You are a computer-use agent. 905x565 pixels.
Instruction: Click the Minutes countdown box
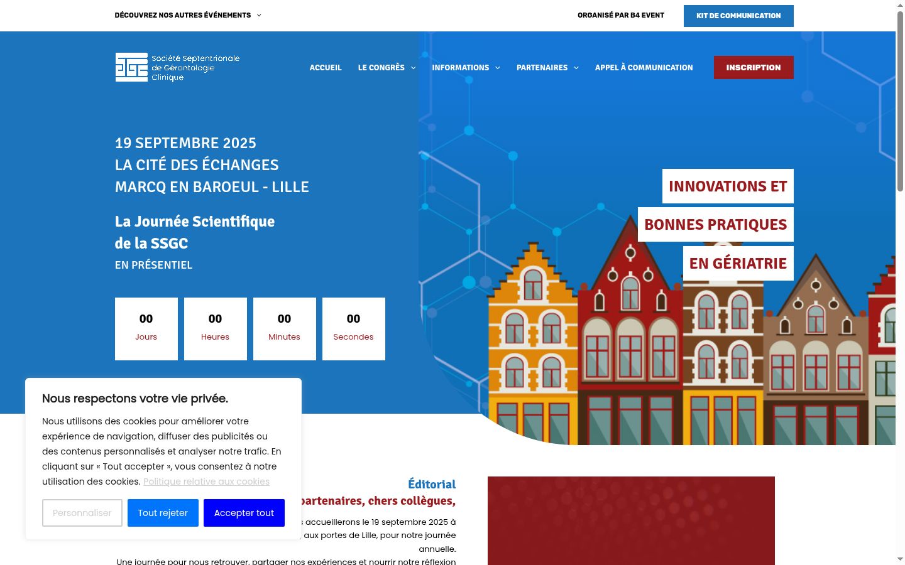tap(285, 329)
